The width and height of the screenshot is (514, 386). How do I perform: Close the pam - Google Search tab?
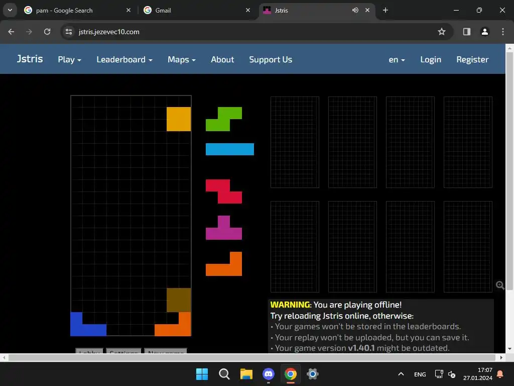click(128, 10)
